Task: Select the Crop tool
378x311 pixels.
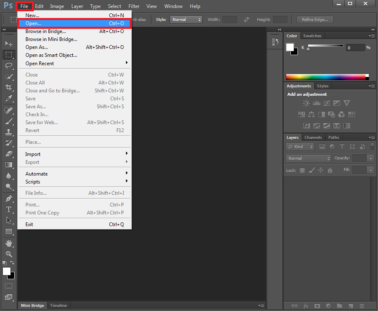Action: pyautogui.click(x=9, y=87)
